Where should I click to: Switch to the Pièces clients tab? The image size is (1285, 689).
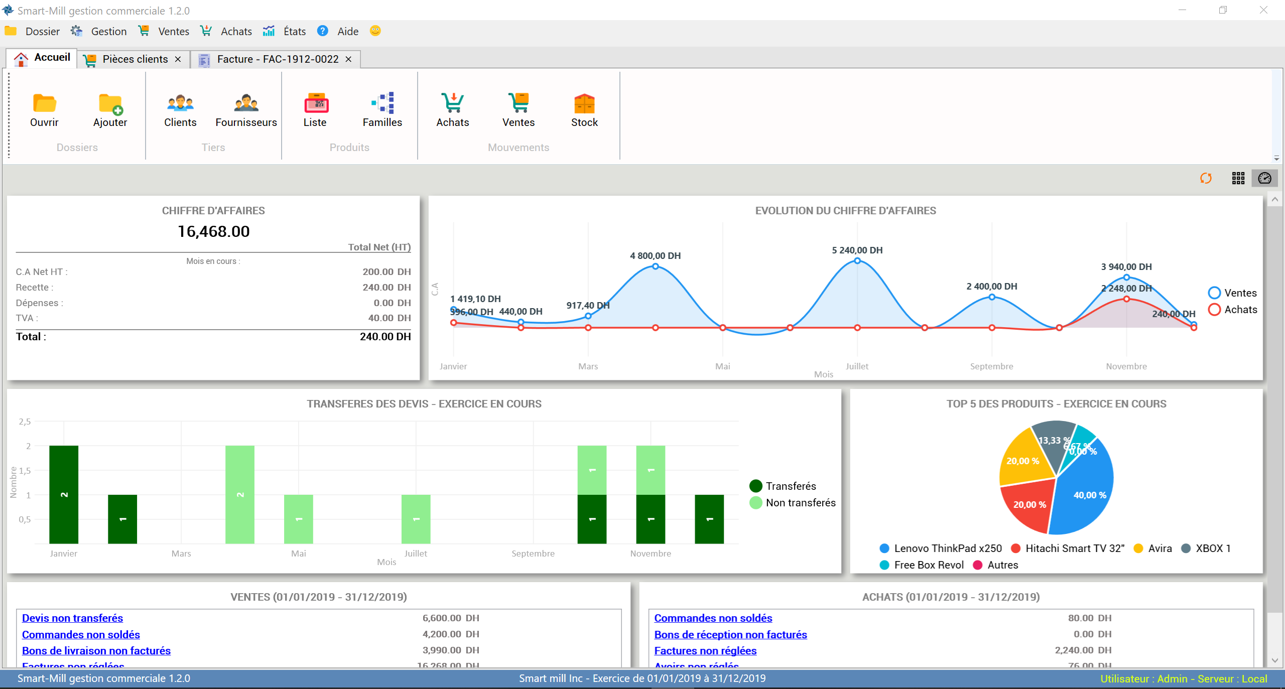coord(135,59)
